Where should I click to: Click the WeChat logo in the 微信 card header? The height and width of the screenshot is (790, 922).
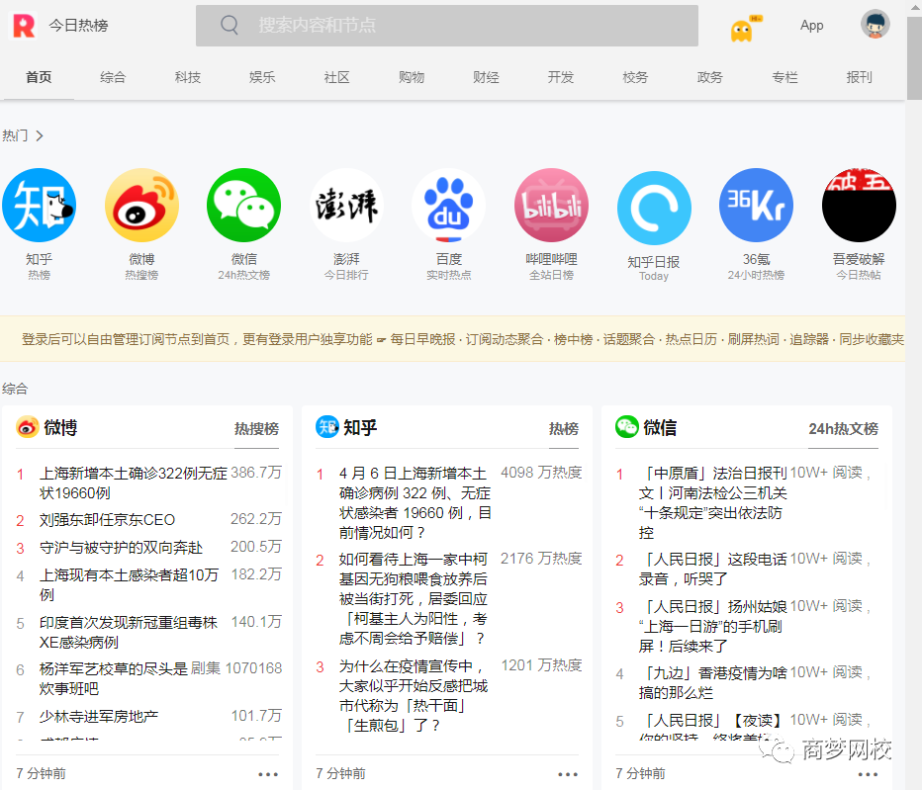(x=627, y=427)
